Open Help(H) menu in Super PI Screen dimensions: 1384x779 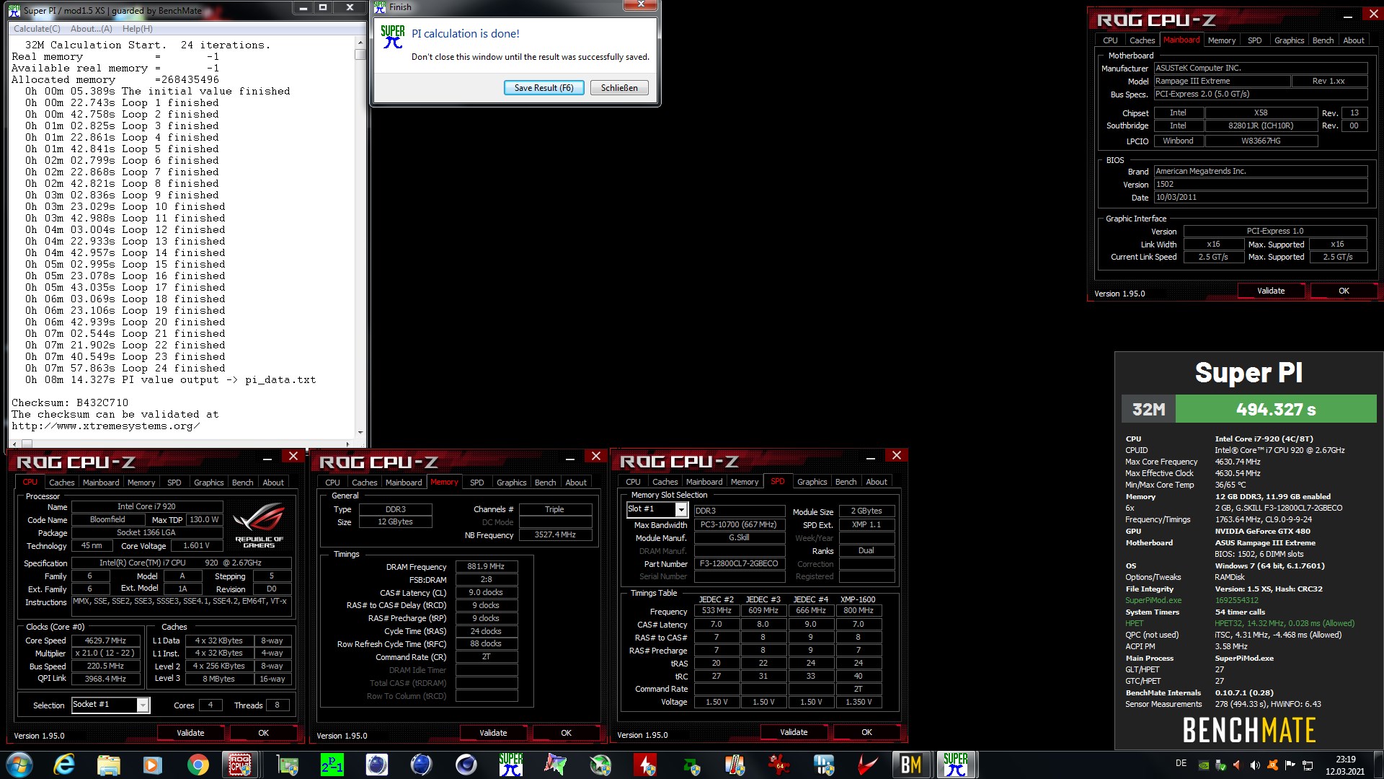pos(137,29)
